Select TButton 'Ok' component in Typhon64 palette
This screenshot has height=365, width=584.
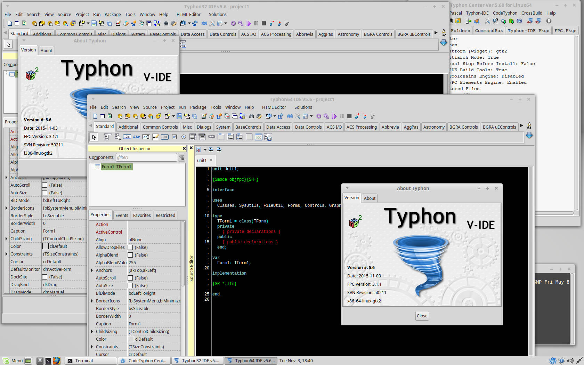tap(127, 137)
